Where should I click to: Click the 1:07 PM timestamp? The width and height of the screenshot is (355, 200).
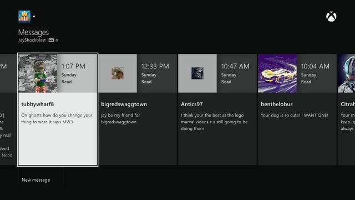73,66
